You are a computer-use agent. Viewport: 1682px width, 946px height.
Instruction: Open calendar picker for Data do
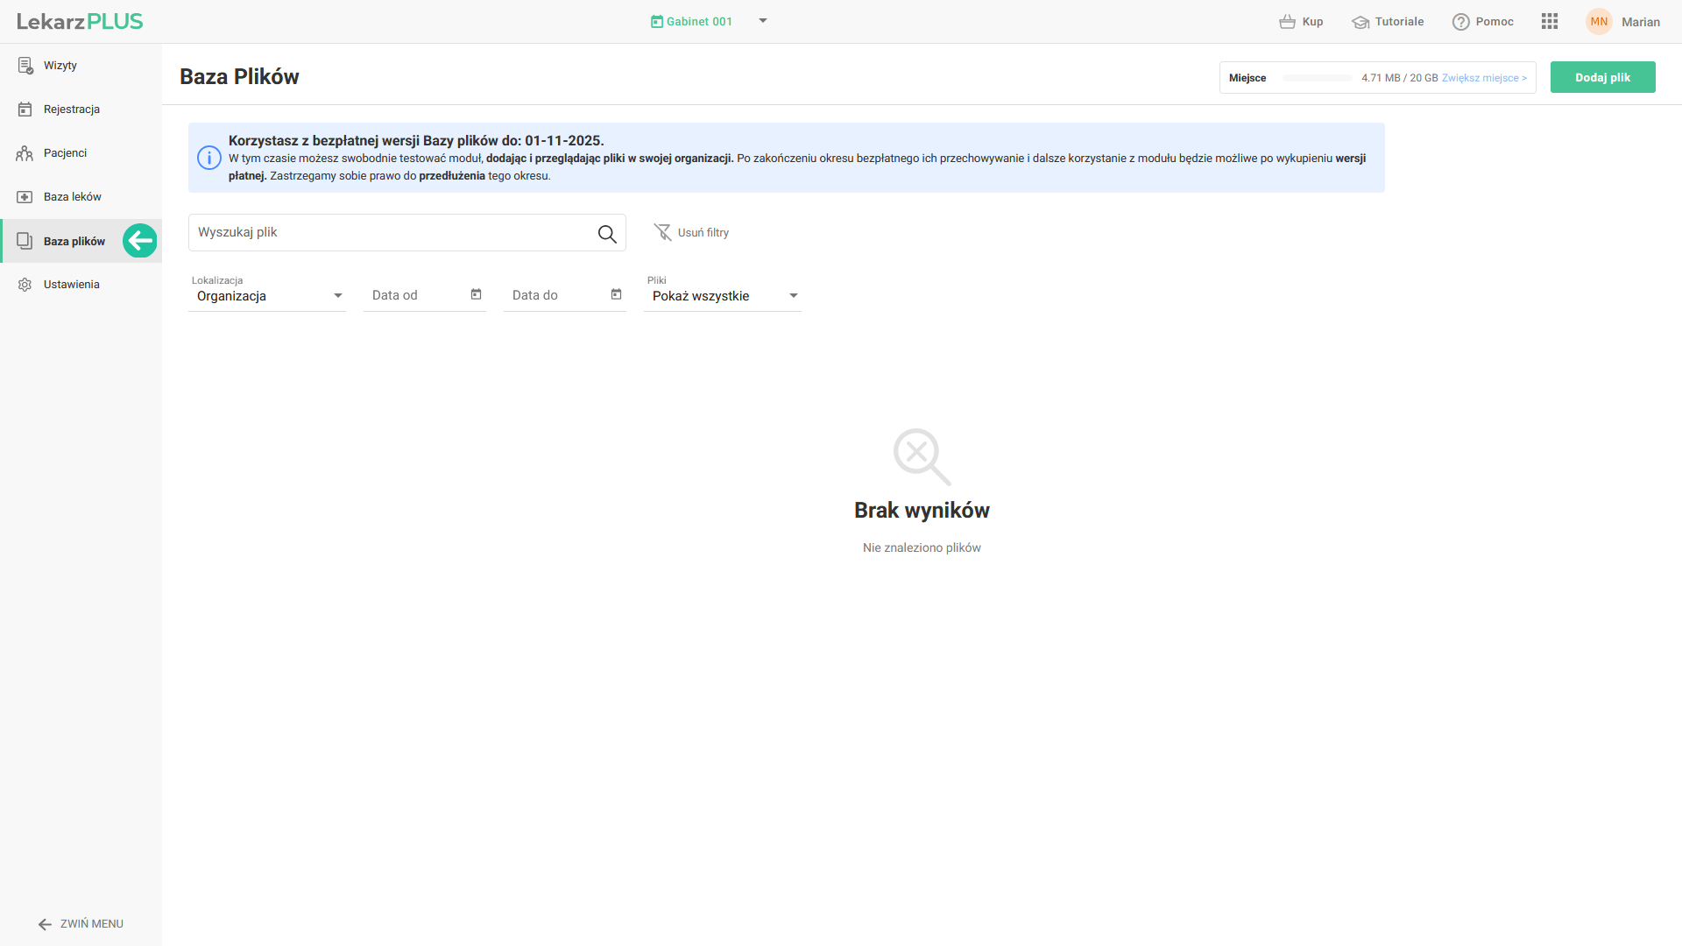(x=616, y=295)
